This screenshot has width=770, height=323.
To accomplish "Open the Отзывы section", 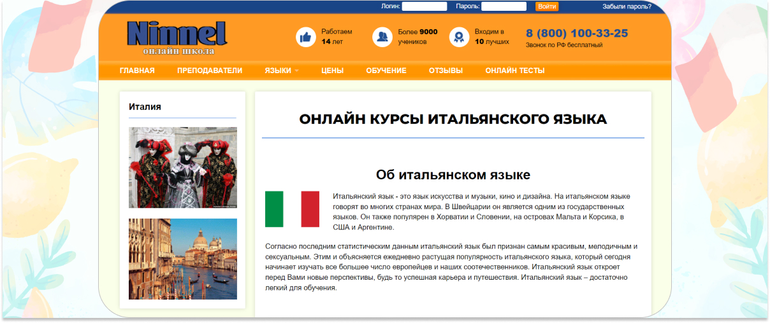I will click(446, 71).
